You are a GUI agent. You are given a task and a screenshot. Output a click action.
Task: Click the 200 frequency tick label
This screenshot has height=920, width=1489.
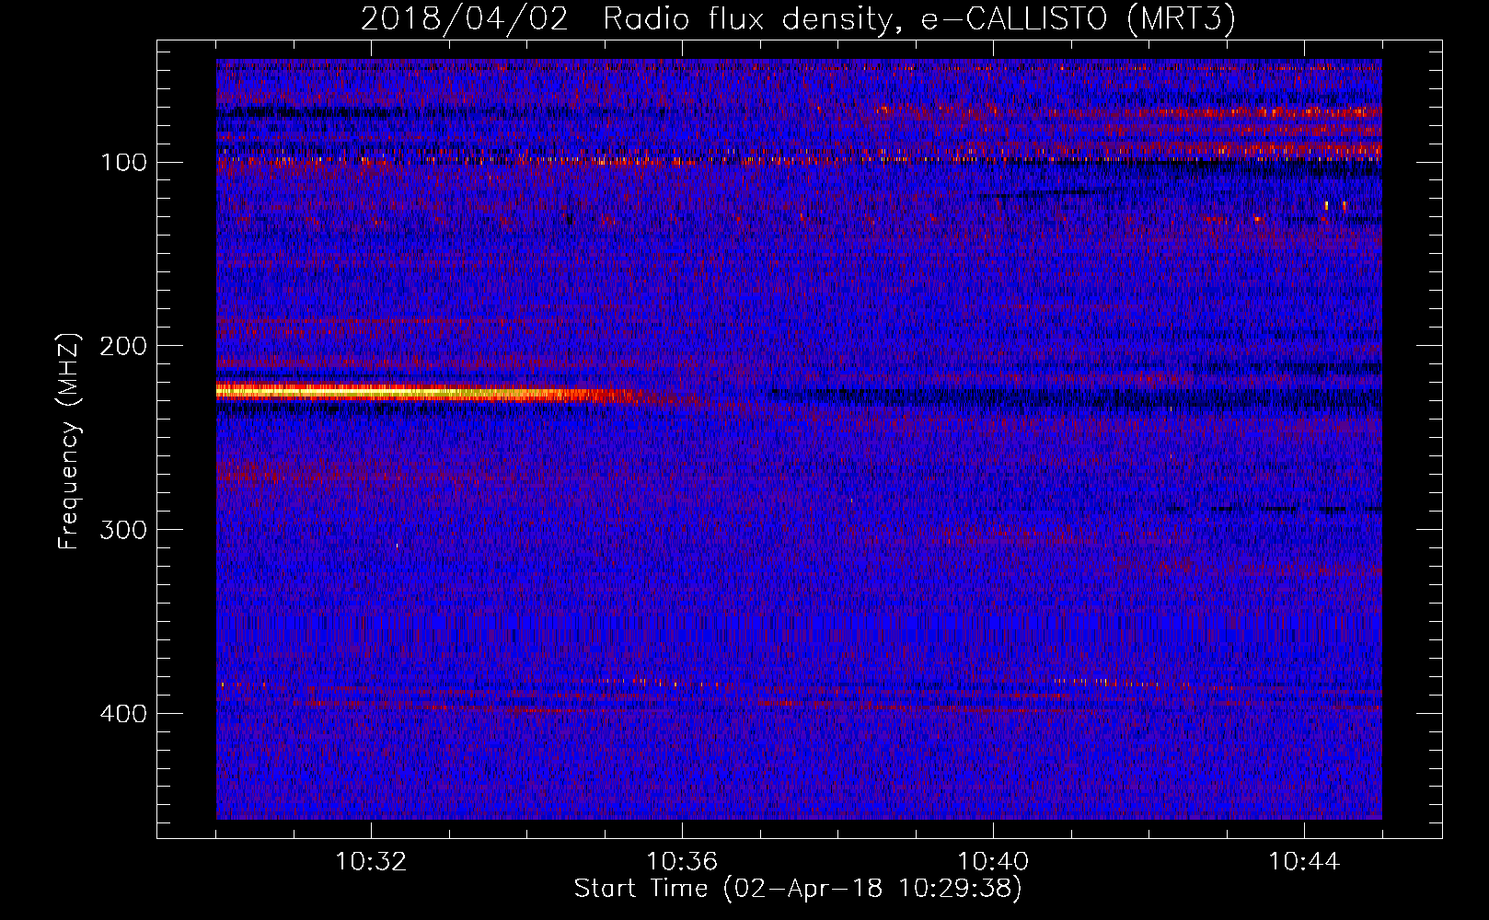click(124, 347)
